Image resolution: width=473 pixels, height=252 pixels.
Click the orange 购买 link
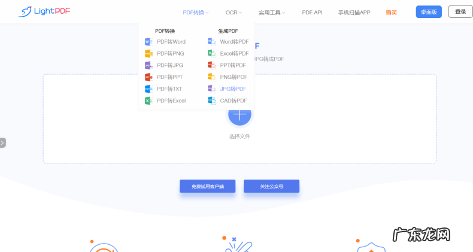[391, 13]
